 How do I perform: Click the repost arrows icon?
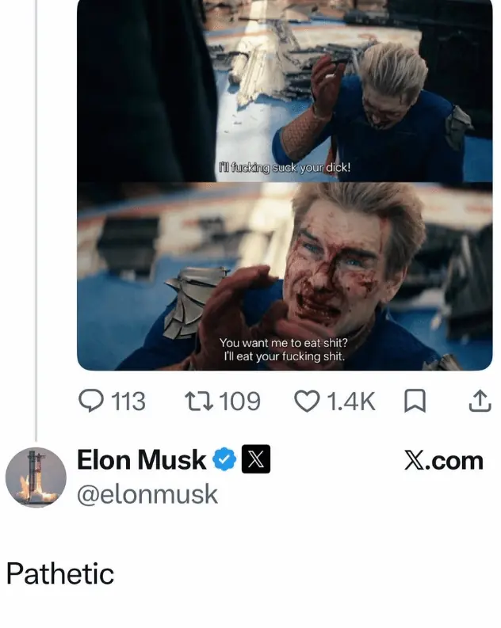click(x=199, y=402)
